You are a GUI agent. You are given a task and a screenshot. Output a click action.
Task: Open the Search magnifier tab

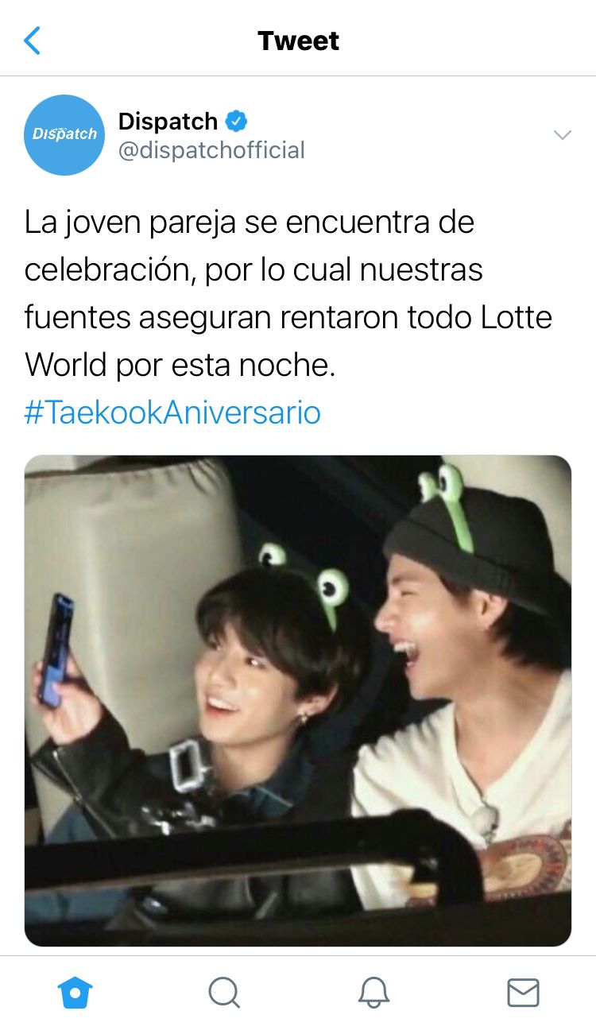tap(223, 992)
